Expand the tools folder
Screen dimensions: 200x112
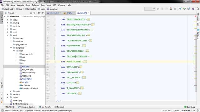click(11, 91)
